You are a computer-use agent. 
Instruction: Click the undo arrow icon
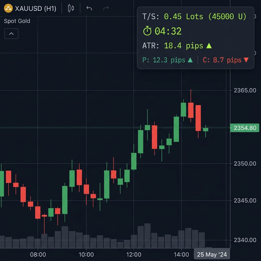click(x=89, y=8)
